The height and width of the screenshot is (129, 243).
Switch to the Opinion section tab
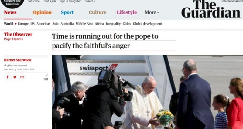[x=42, y=12]
